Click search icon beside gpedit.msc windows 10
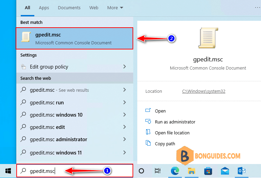 click(x=23, y=115)
